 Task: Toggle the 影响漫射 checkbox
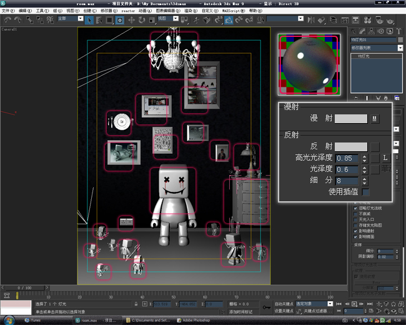[355, 231]
